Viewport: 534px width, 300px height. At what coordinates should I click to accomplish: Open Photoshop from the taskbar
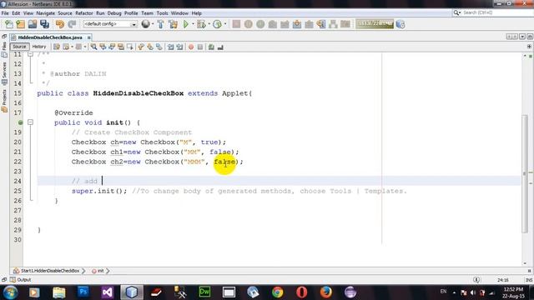[83, 292]
